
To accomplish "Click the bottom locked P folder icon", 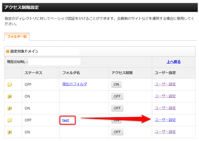I will click(x=10, y=132).
